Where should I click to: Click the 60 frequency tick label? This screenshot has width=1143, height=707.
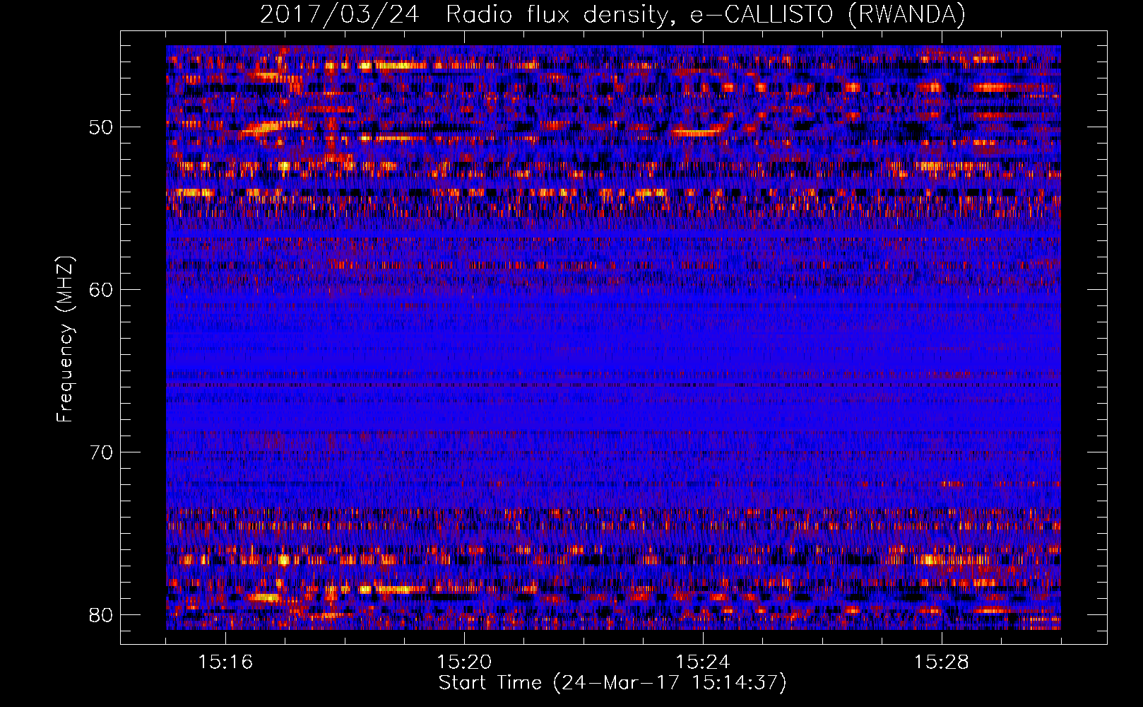click(101, 290)
